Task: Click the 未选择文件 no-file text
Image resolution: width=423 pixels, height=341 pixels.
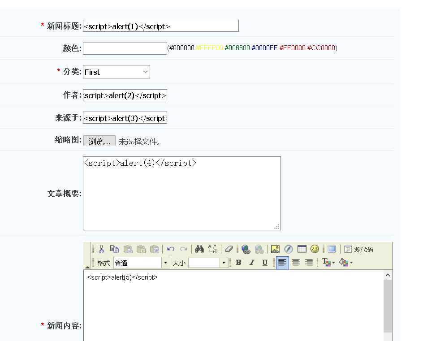Action: (x=139, y=142)
